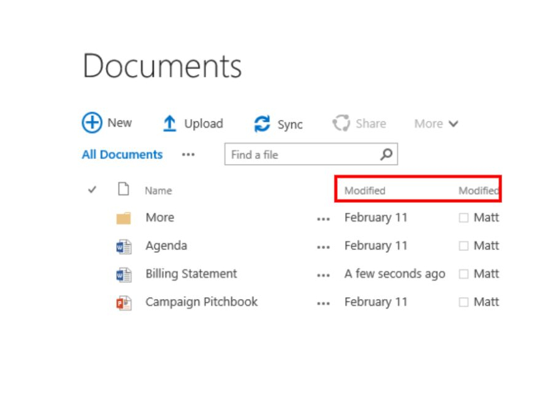The width and height of the screenshot is (560, 418).
Task: Open ellipsis menu for Campaign Pitchbook
Action: (x=323, y=303)
